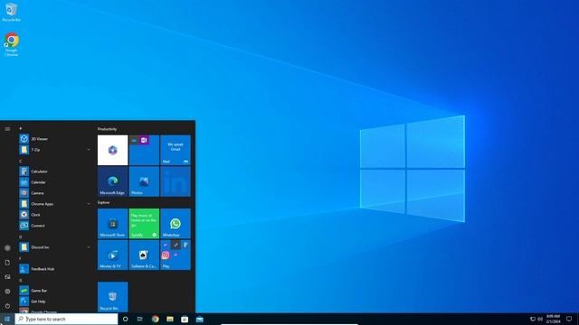This screenshot has height=325, width=579.
Task: Jump using the letter G header
Action: 20,280
